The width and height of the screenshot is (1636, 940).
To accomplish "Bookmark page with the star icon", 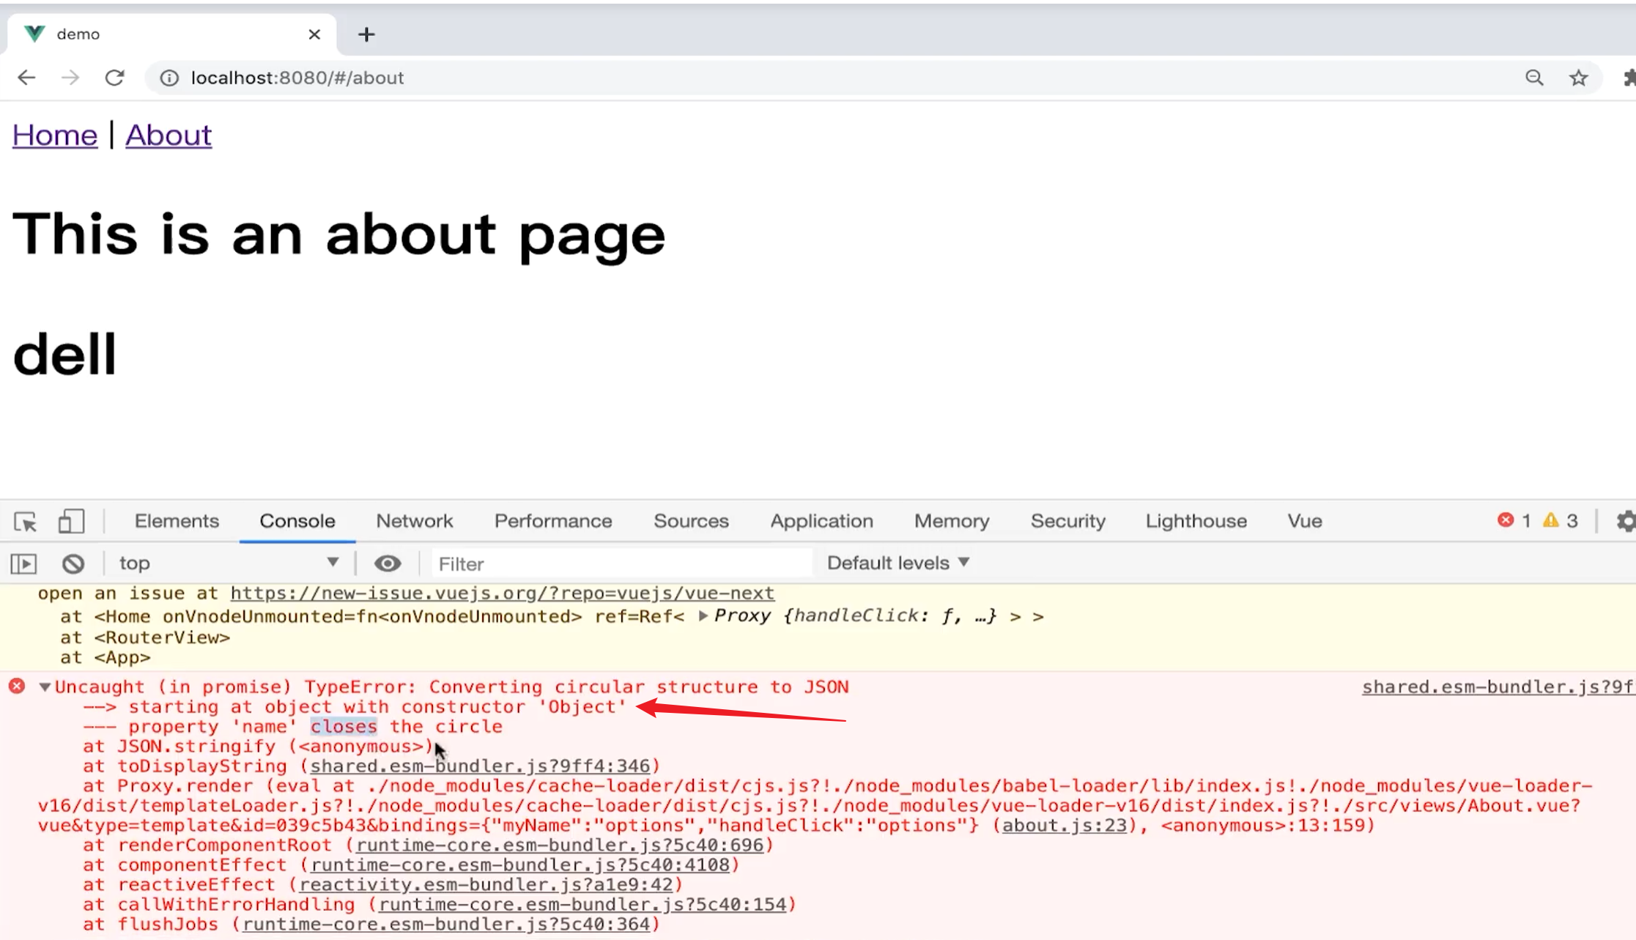I will point(1578,78).
